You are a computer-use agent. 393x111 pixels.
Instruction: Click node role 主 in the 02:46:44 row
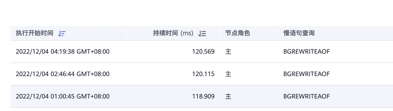pyautogui.click(x=228, y=74)
